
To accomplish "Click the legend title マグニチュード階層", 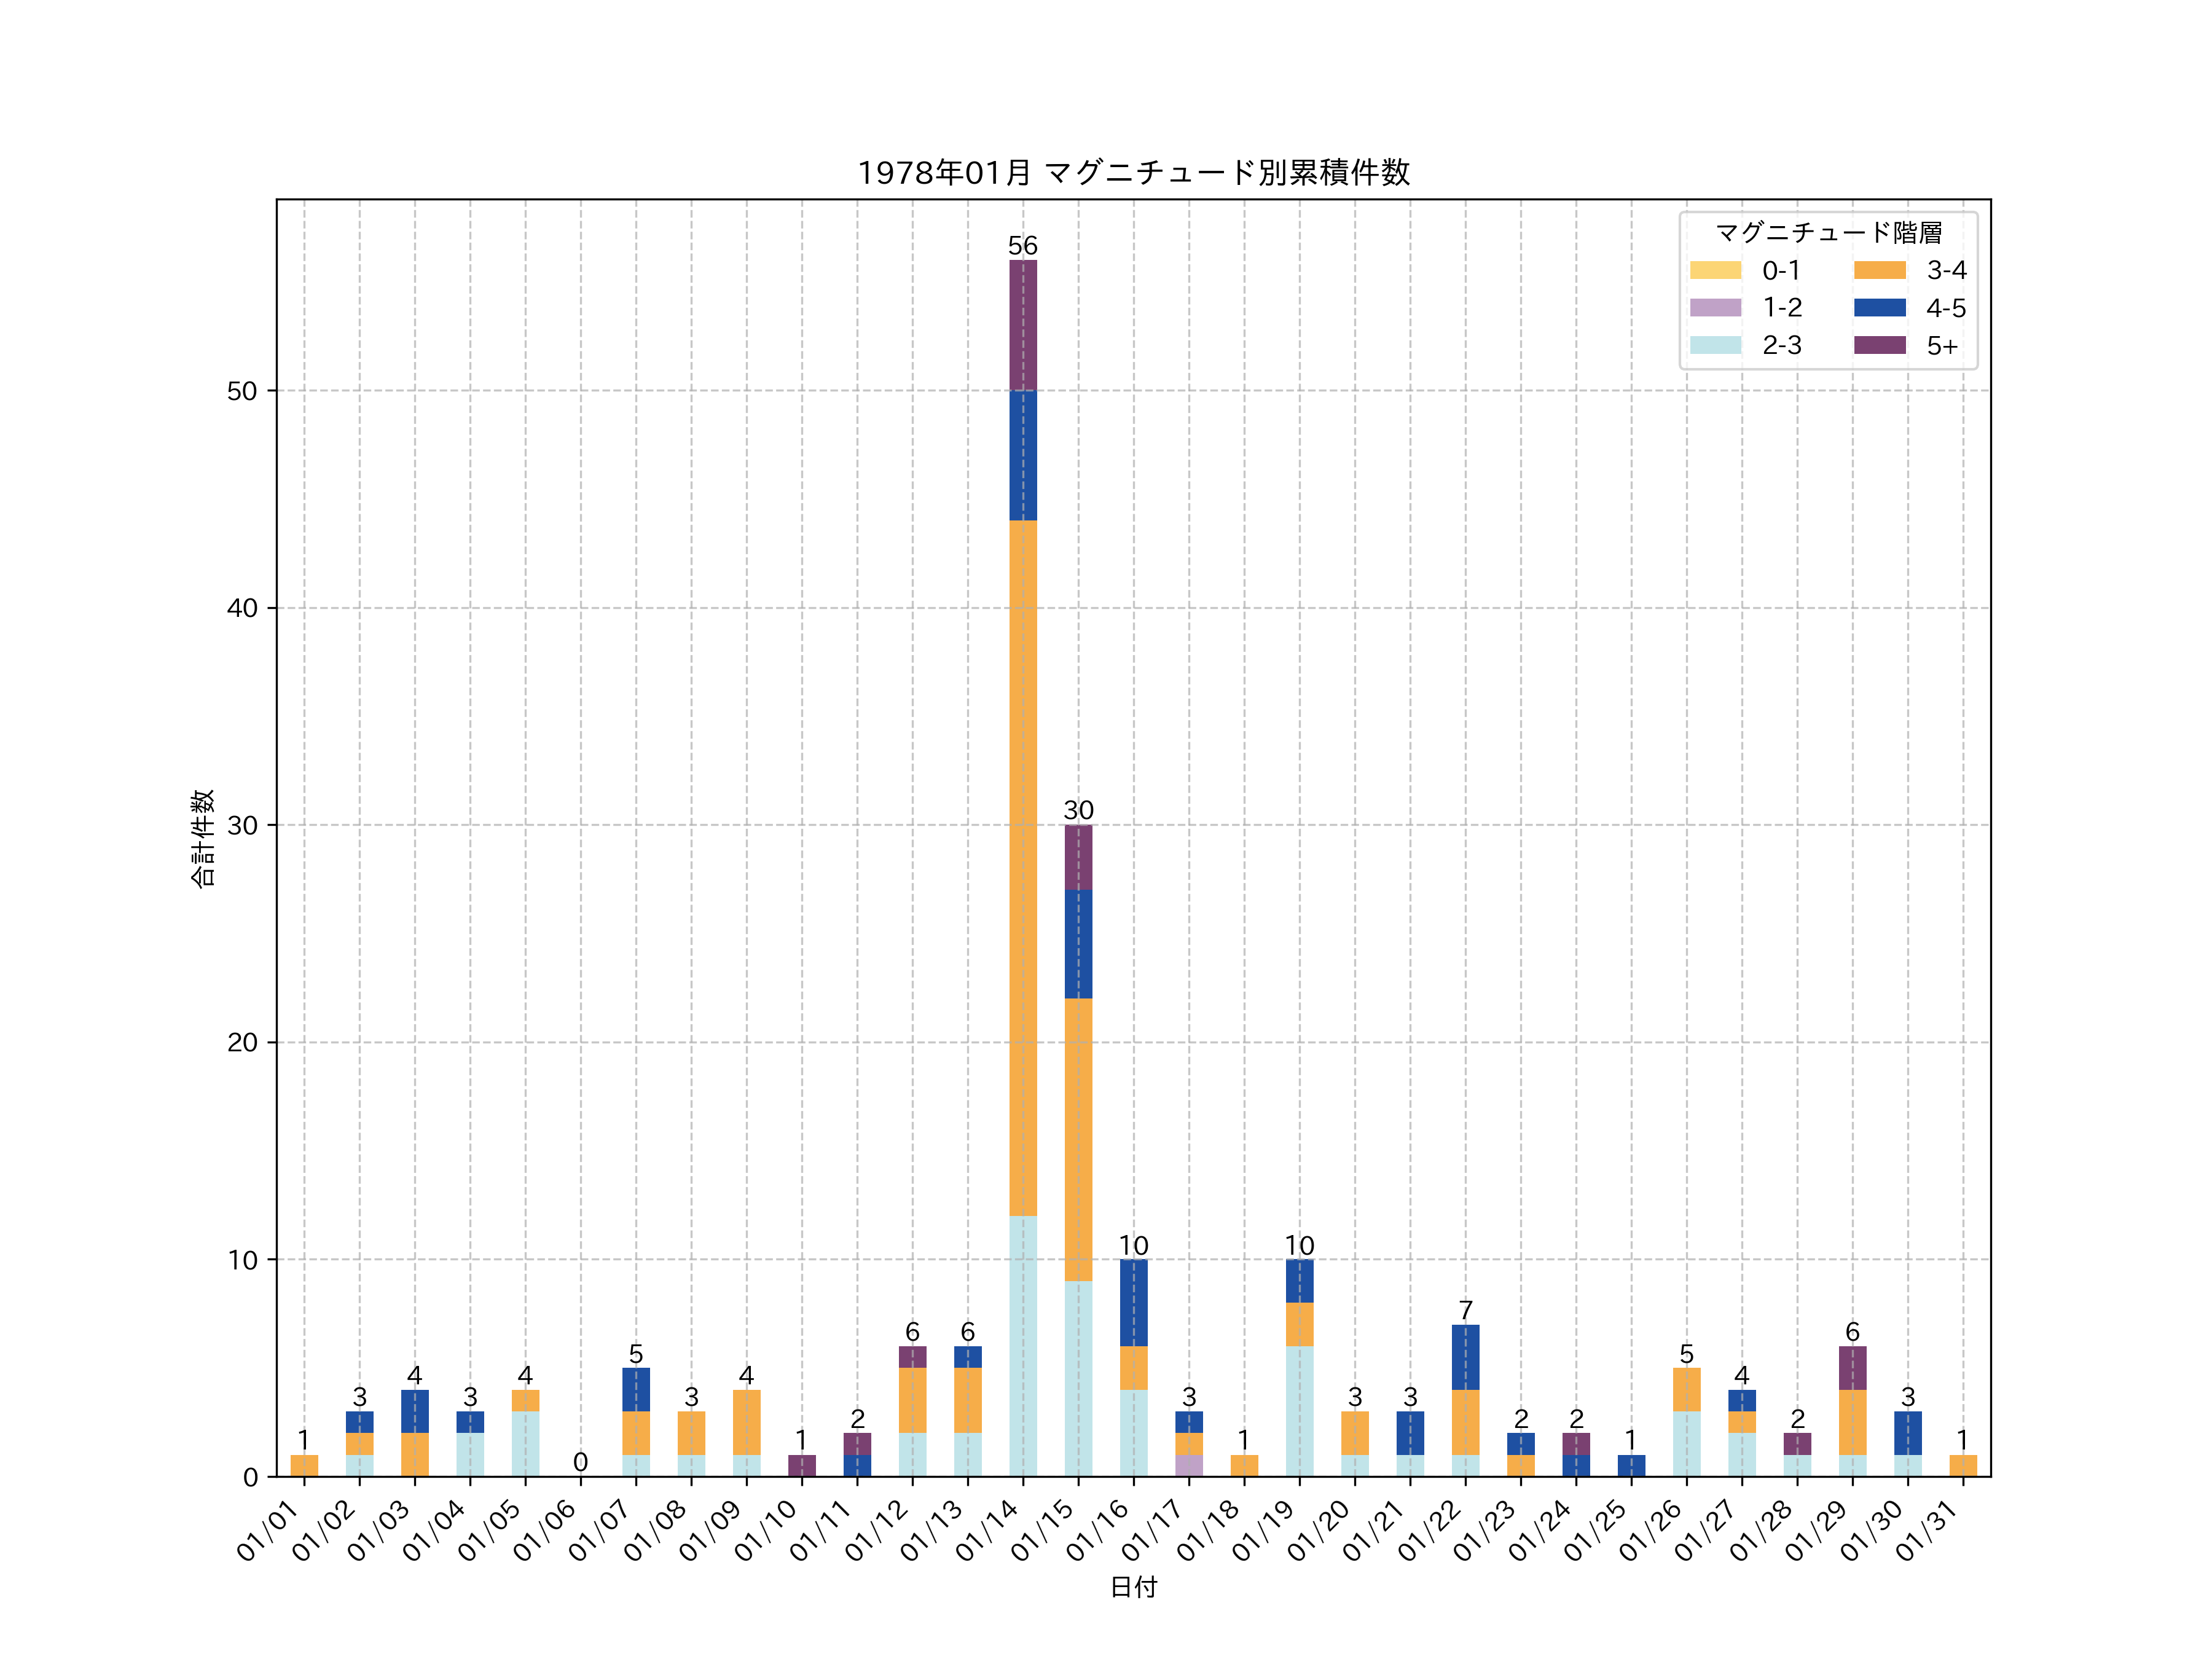I will coord(1828,232).
